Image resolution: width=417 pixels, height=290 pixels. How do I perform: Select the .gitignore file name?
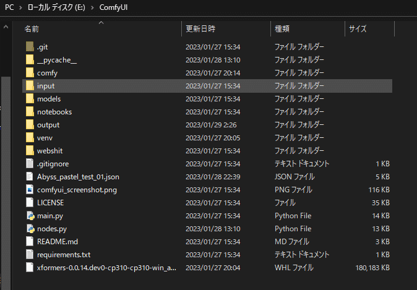tap(53, 164)
